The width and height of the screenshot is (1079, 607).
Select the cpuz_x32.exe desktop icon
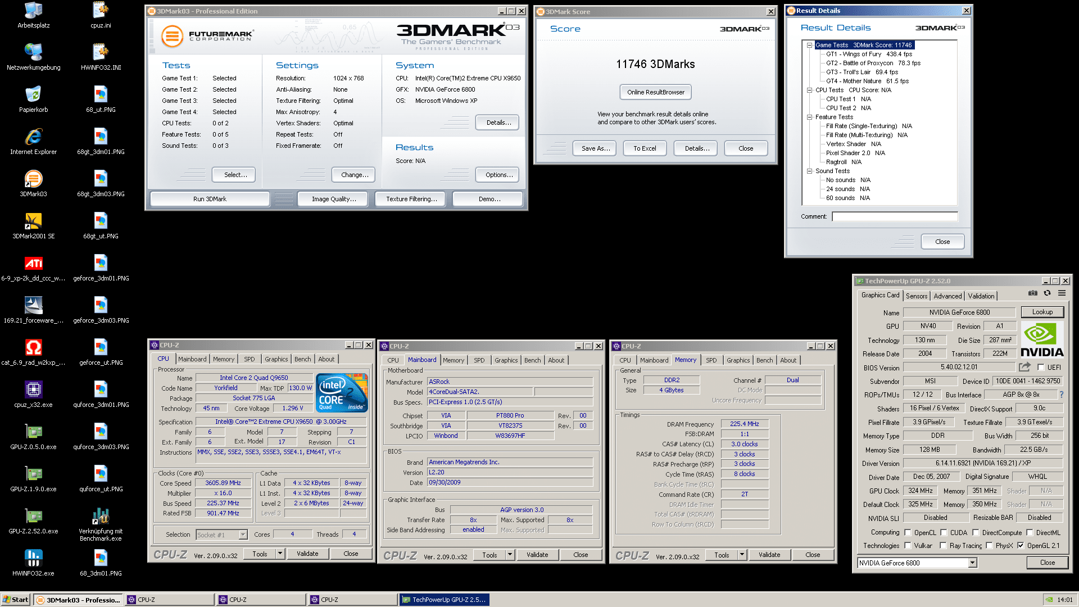pyautogui.click(x=34, y=394)
